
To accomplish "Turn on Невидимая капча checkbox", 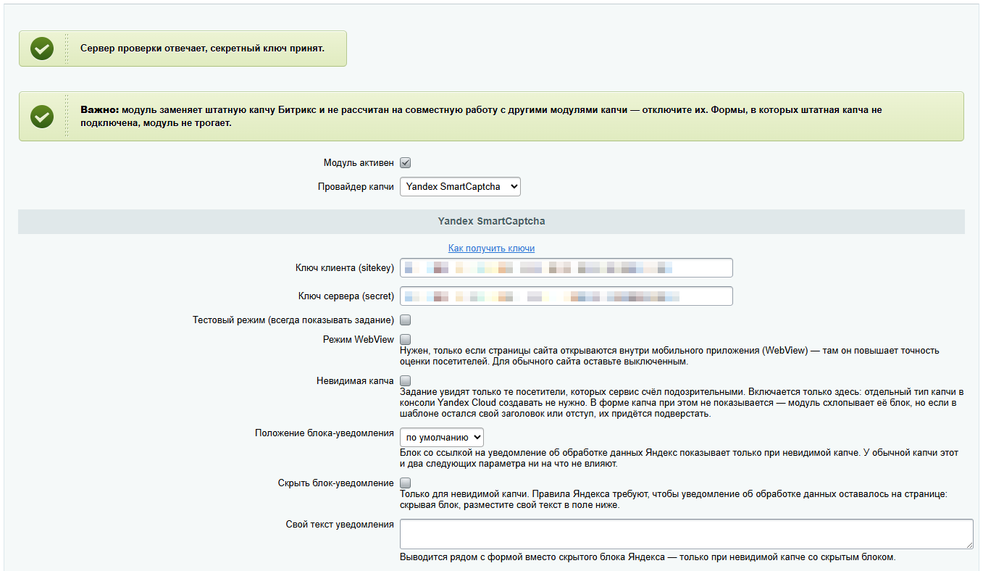I will [406, 380].
